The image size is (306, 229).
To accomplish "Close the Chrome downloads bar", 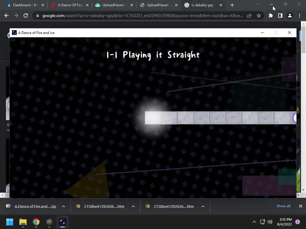I will coord(301,206).
